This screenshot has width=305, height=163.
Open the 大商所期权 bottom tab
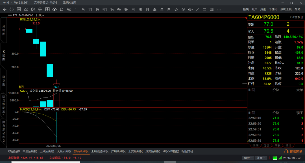coord(64,151)
